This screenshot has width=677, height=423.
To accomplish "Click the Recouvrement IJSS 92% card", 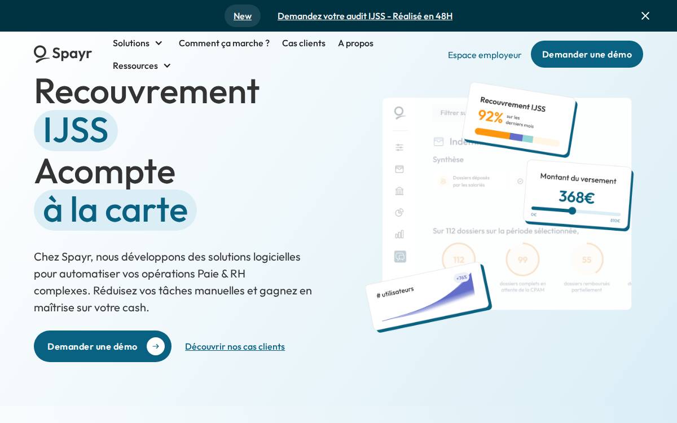I will [x=520, y=120].
